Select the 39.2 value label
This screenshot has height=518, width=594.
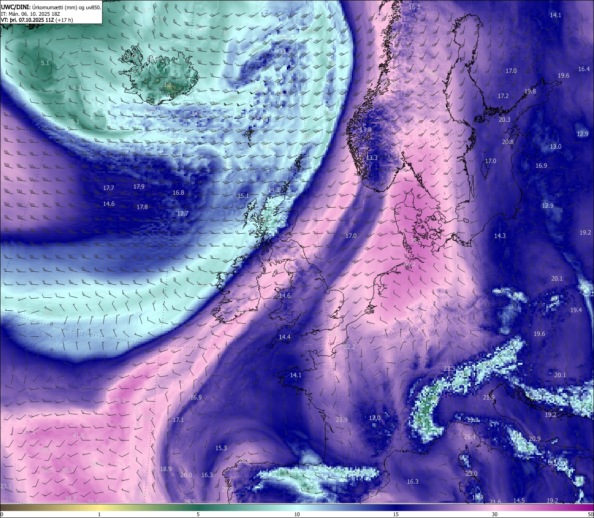120,401
